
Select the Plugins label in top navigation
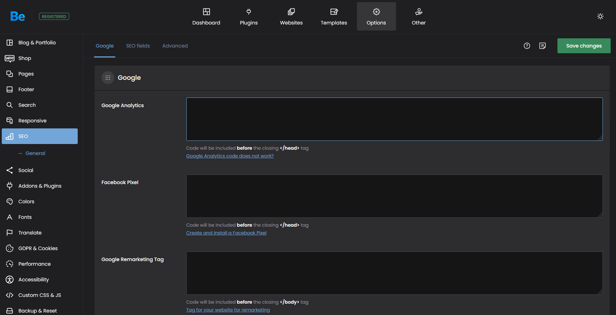point(249,23)
